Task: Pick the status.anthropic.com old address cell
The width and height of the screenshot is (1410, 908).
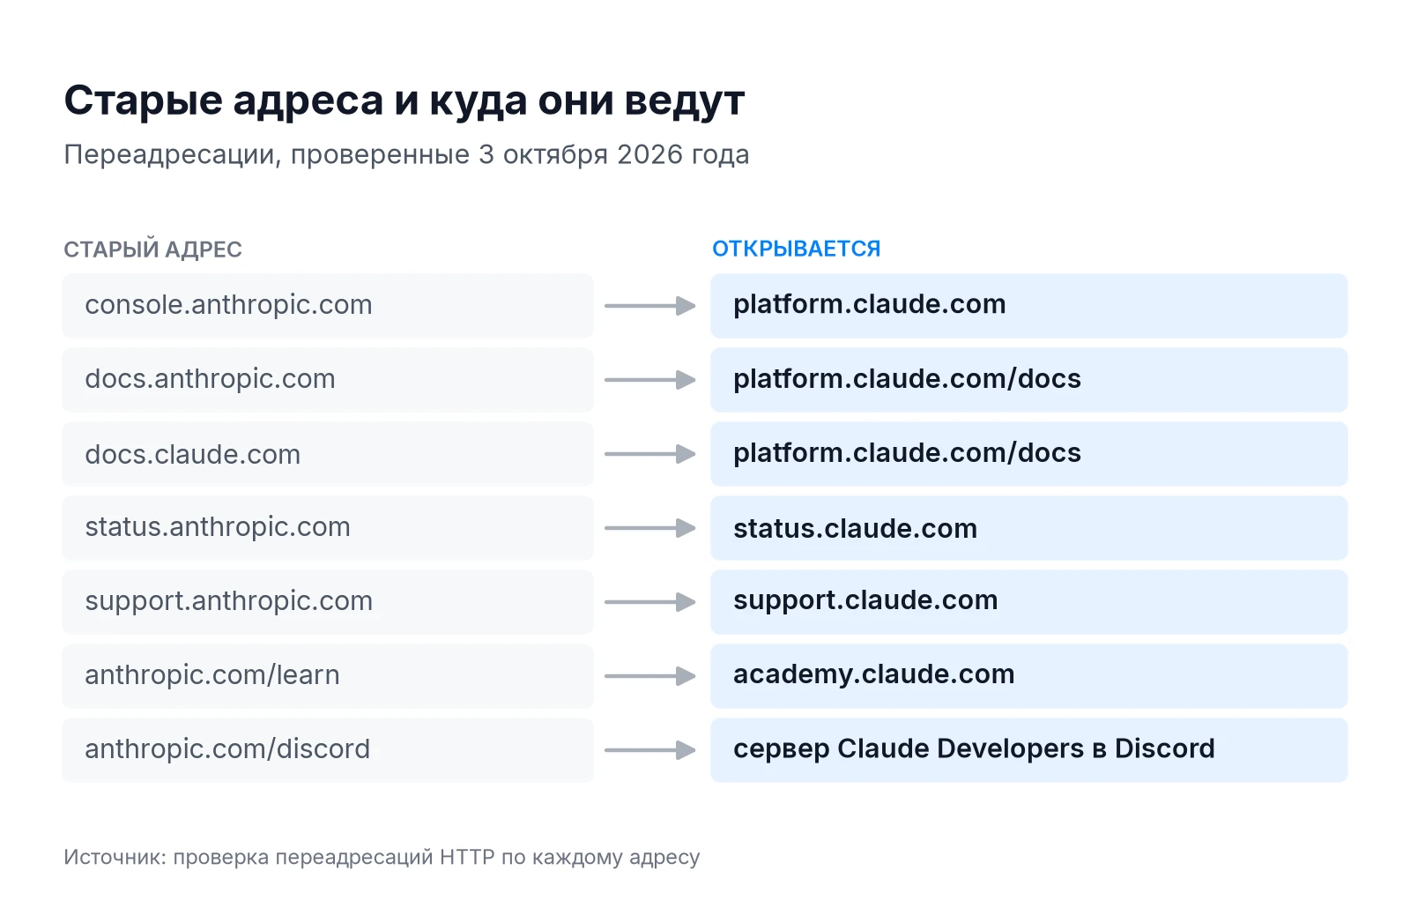Action: click(328, 528)
